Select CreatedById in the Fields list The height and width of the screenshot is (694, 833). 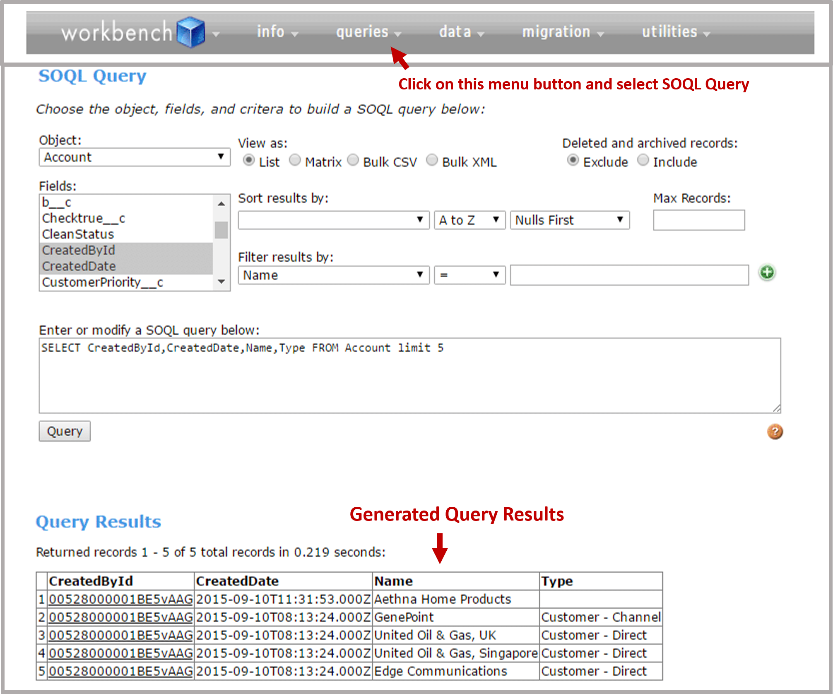pos(126,250)
